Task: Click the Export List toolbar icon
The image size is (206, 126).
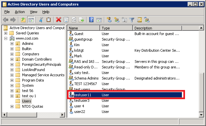Action: click(81, 20)
